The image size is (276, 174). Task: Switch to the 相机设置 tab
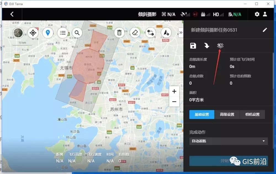[x=252, y=114]
